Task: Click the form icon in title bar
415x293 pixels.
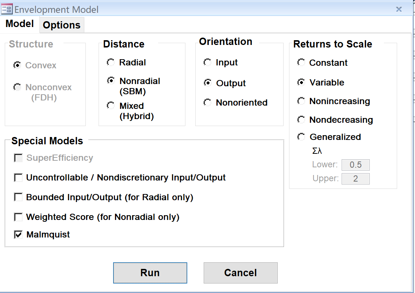Action: 7,9
